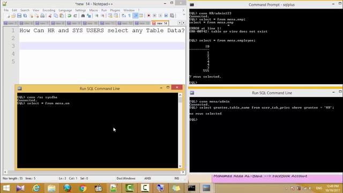Expand hidden toolbar items chevron
This screenshot has height=193, width=343.
[x=184, y=14]
